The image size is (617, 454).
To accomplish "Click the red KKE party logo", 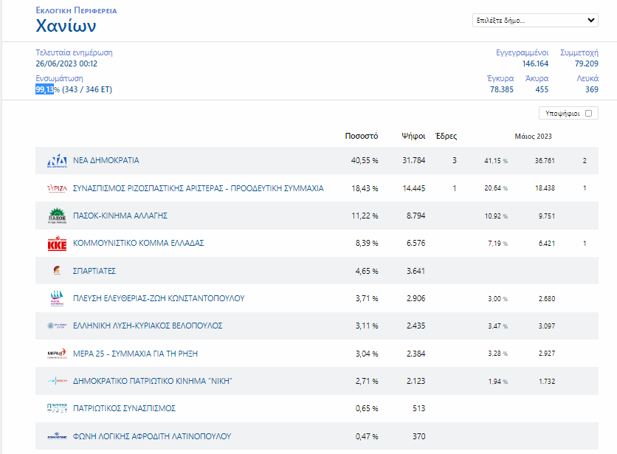I will pos(57,244).
